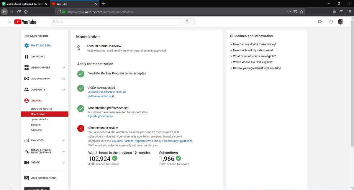Open the YouTube Partner Program terms link
The image size is (354, 190).
coord(132,141)
